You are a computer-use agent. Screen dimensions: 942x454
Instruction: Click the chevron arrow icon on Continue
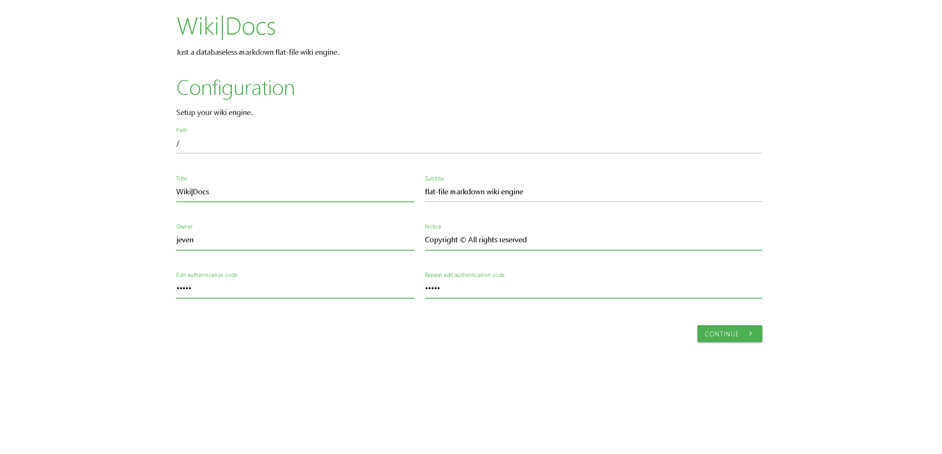(x=750, y=334)
